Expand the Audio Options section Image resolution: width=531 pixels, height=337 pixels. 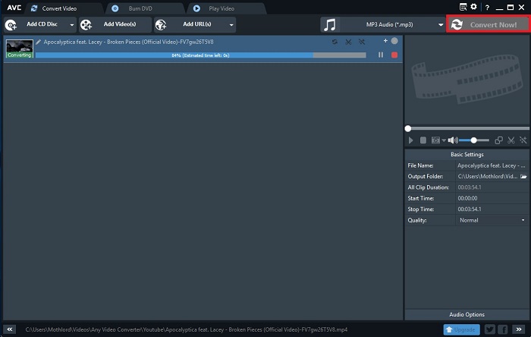click(x=467, y=315)
